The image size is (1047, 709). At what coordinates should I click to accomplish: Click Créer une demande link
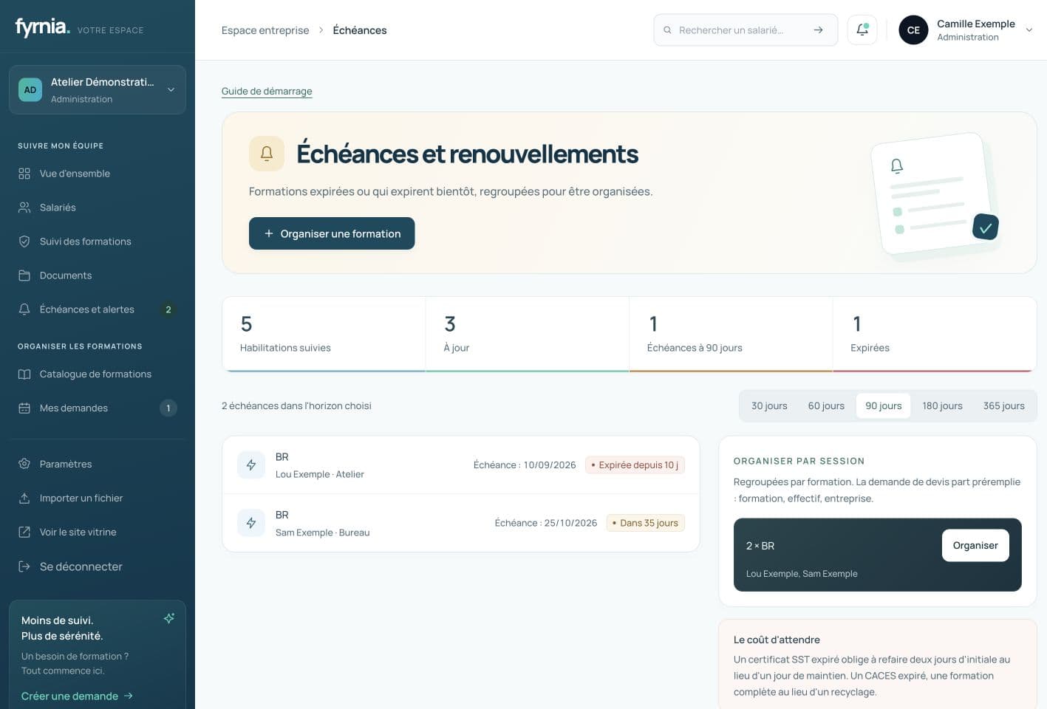click(x=77, y=696)
